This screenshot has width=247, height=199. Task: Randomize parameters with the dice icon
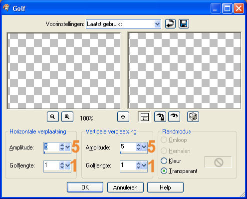pyautogui.click(x=193, y=117)
